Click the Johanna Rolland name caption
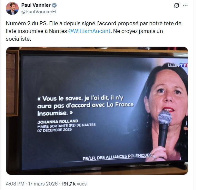The image size is (199, 190). click(x=58, y=121)
